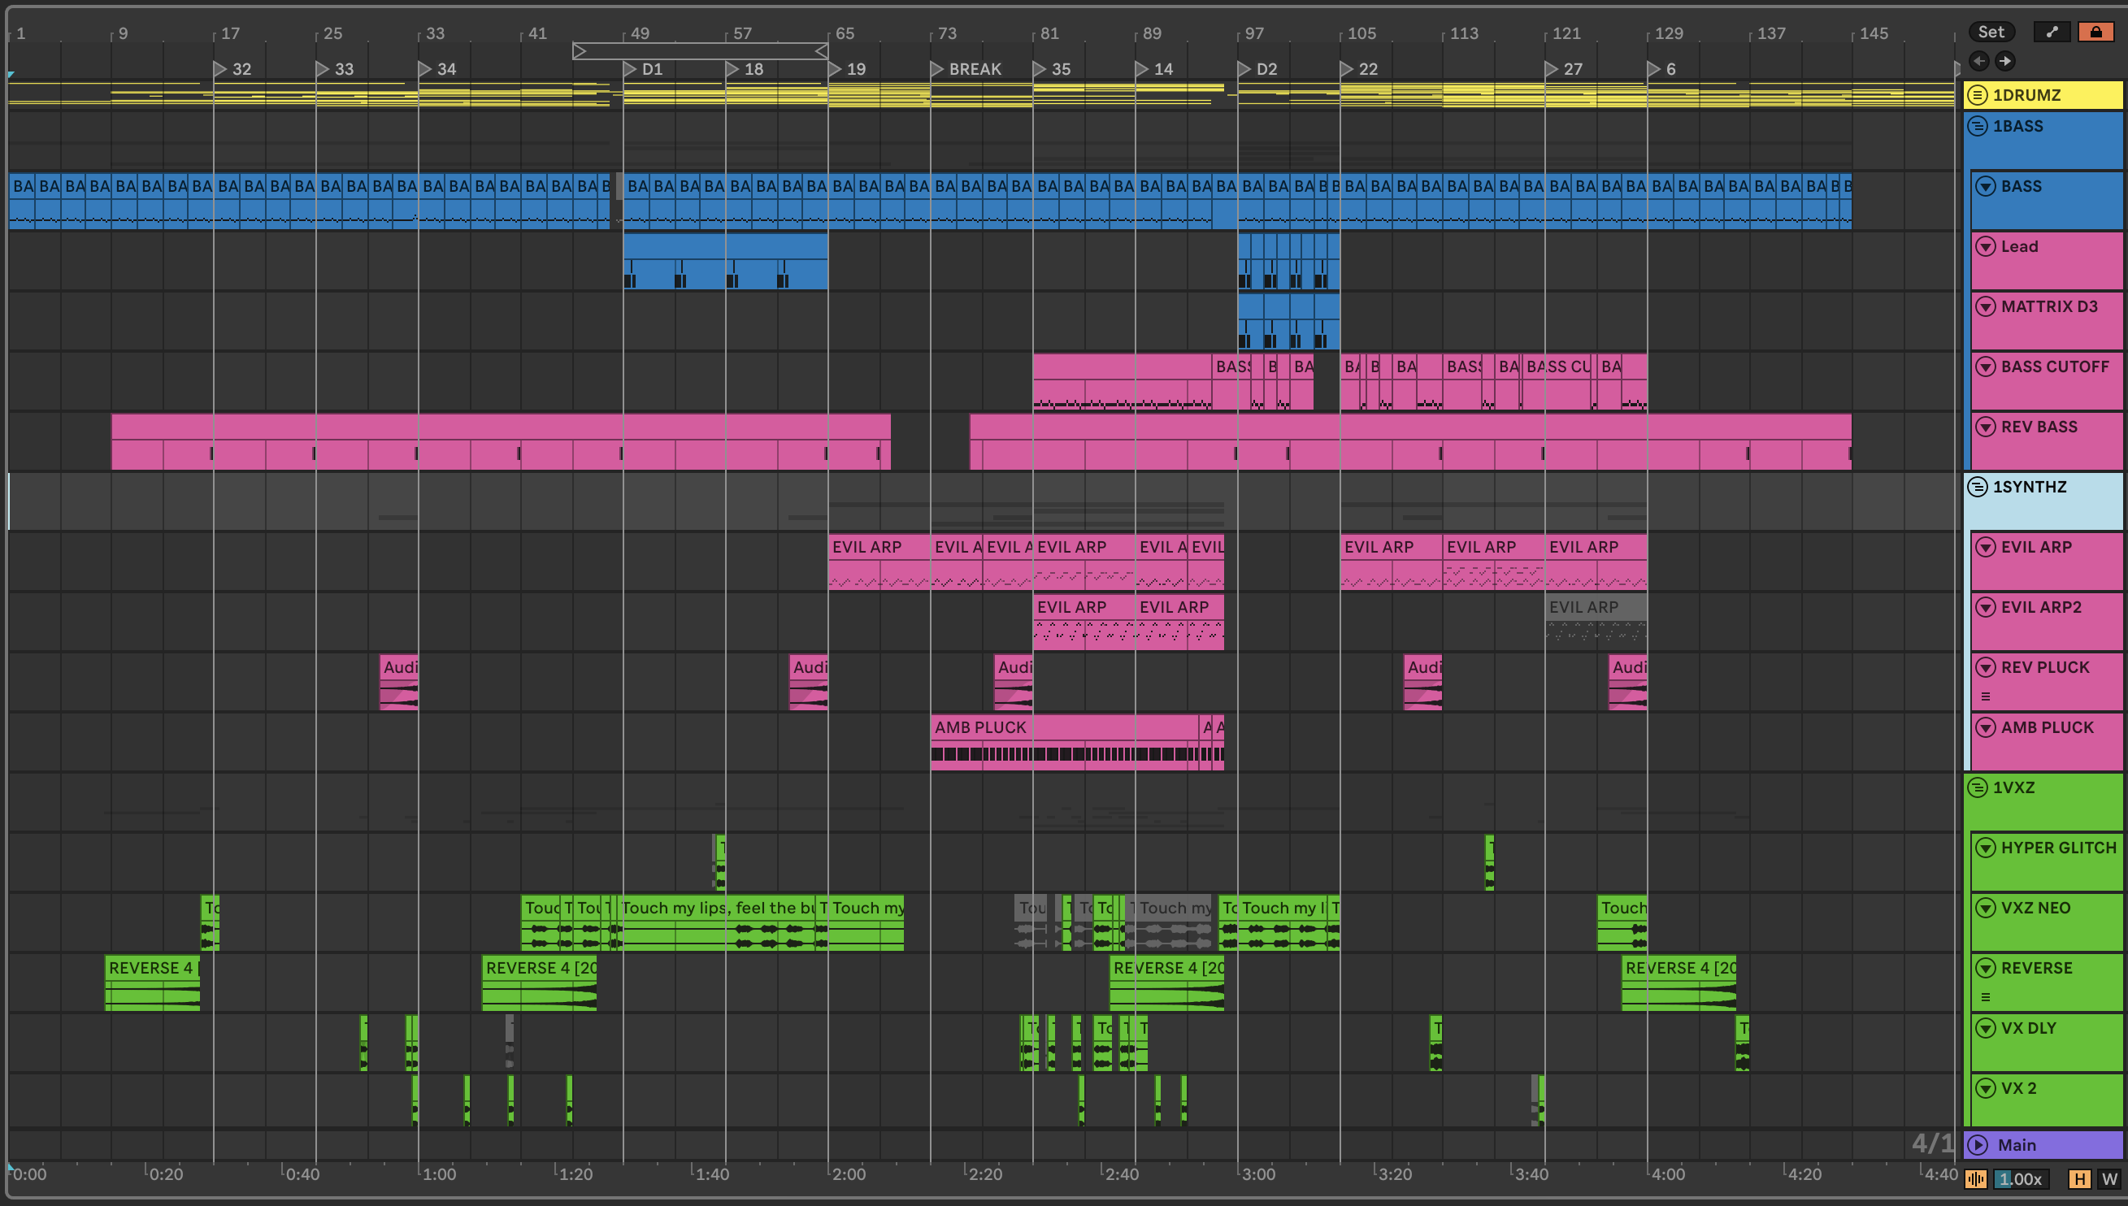Viewport: 2128px width, 1206px height.
Task: Collapse the 1DRUMZ group track
Action: (1978, 94)
